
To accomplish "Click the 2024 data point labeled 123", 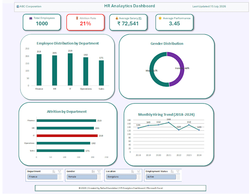I will (x=199, y=130).
